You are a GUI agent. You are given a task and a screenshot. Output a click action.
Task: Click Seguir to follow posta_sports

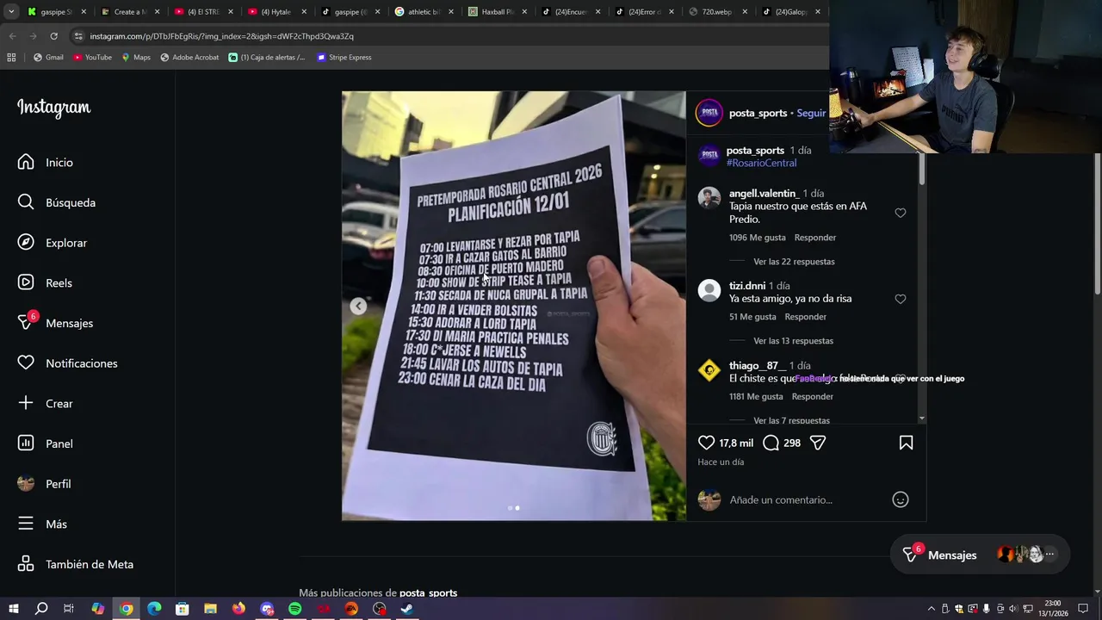point(811,113)
